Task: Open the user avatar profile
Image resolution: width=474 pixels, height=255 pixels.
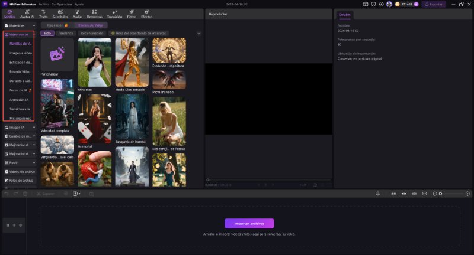Action: point(389,4)
